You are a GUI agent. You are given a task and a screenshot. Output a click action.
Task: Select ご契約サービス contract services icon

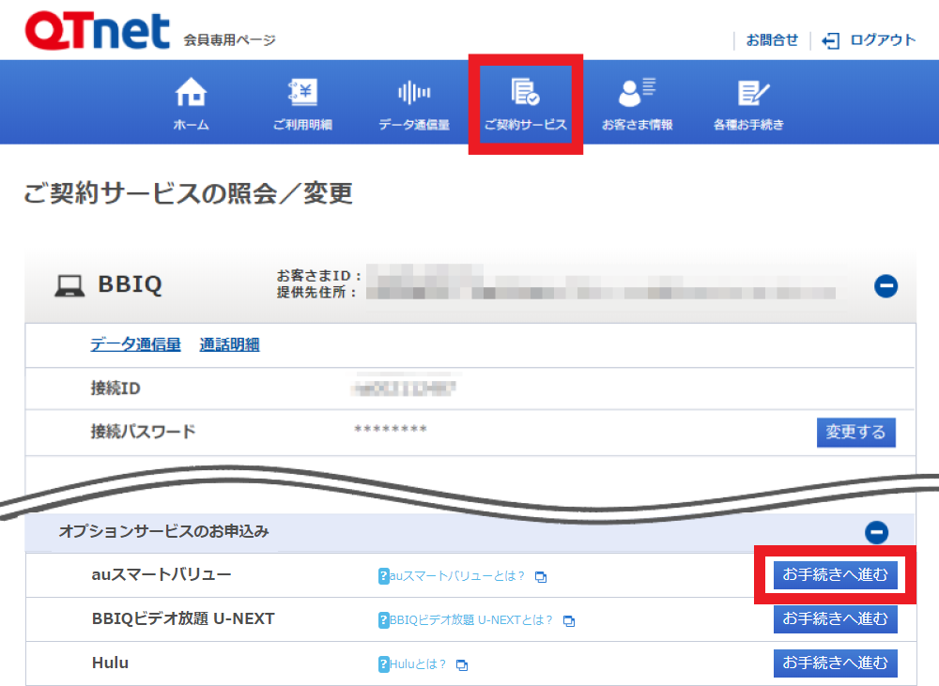click(525, 93)
